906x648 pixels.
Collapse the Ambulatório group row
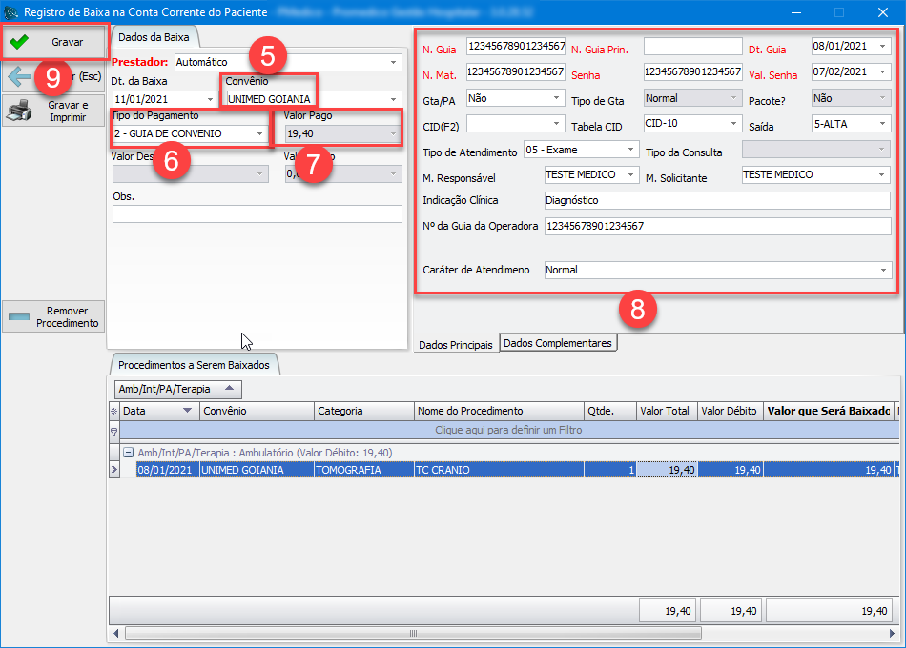tap(127, 453)
